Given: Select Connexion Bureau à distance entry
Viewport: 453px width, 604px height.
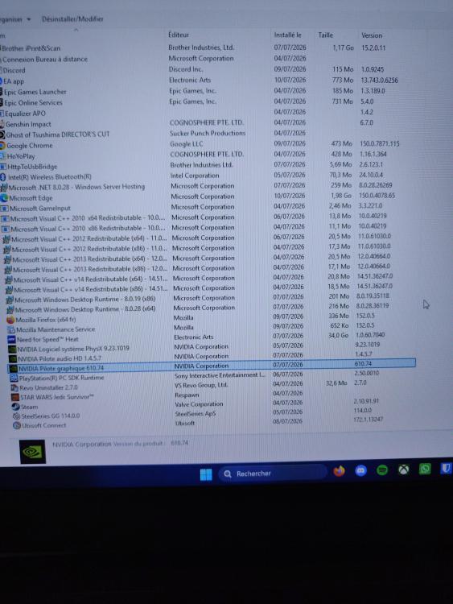Looking at the screenshot, I should coord(45,60).
